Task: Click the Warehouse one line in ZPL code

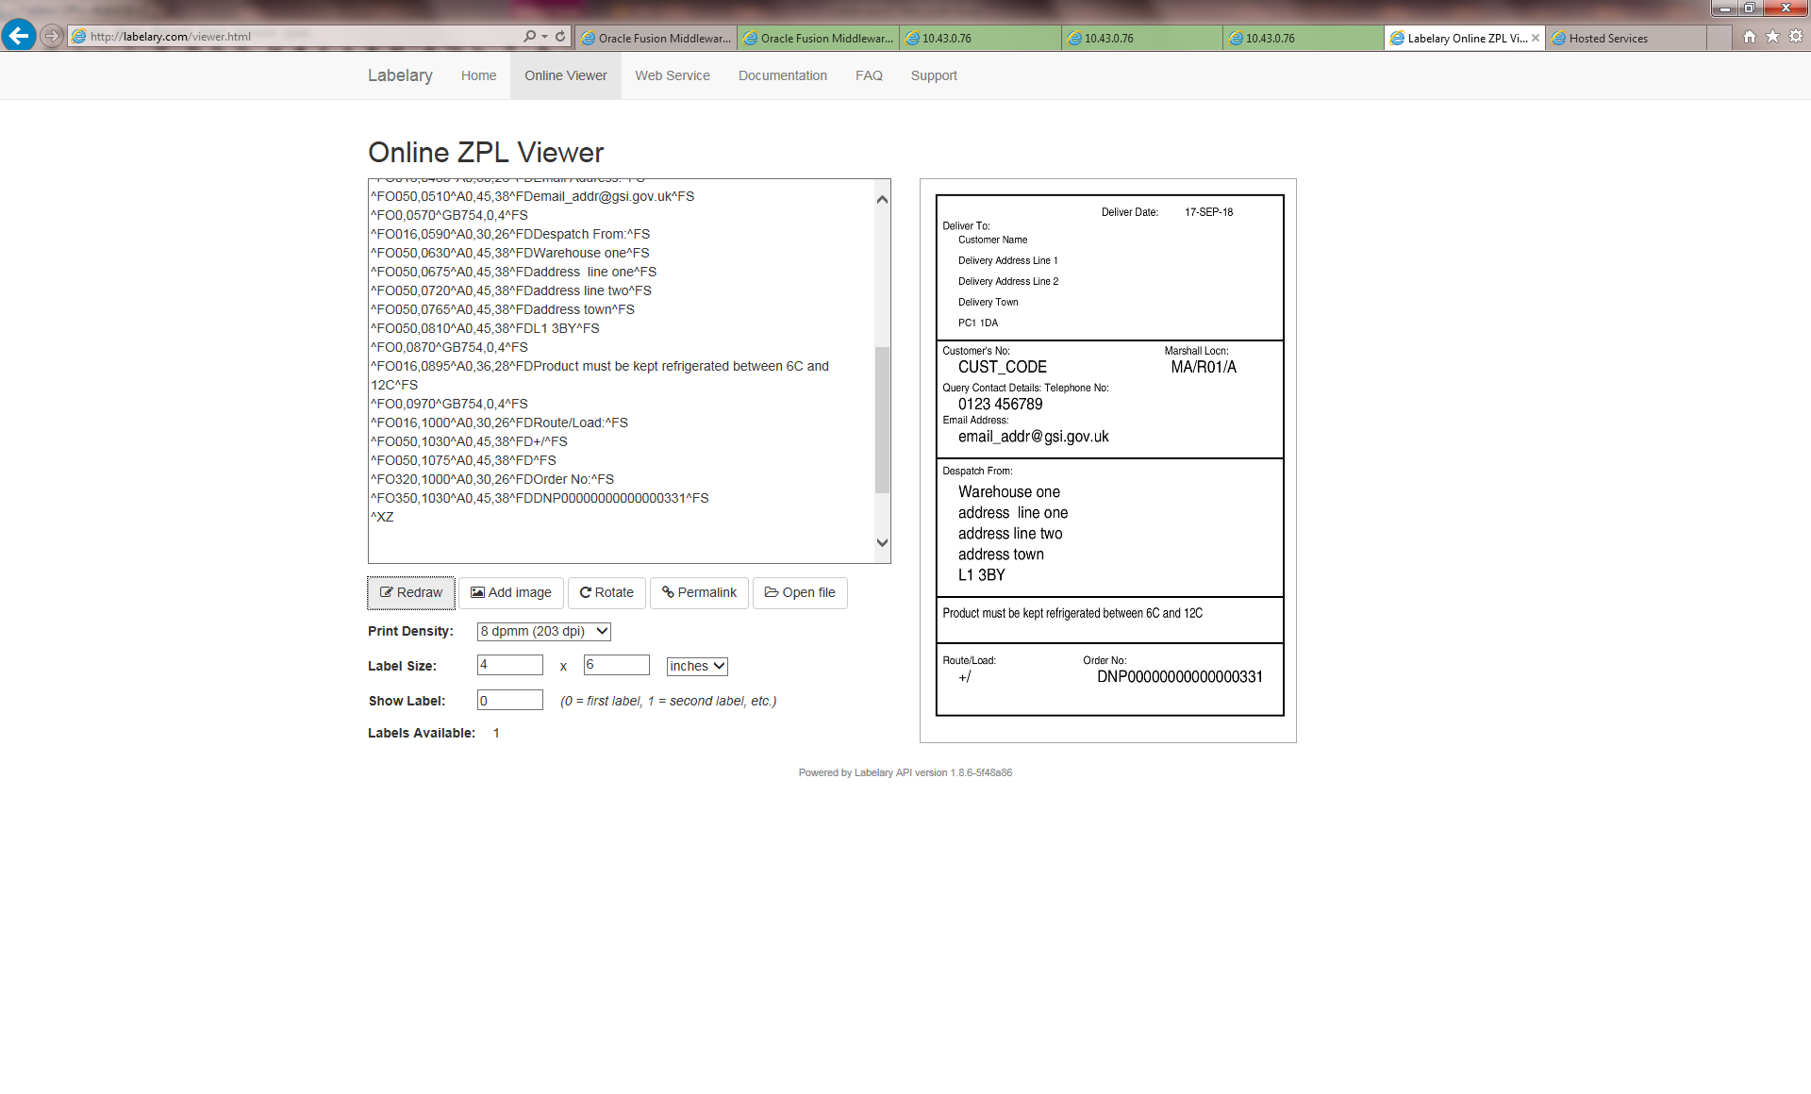Action: (509, 253)
